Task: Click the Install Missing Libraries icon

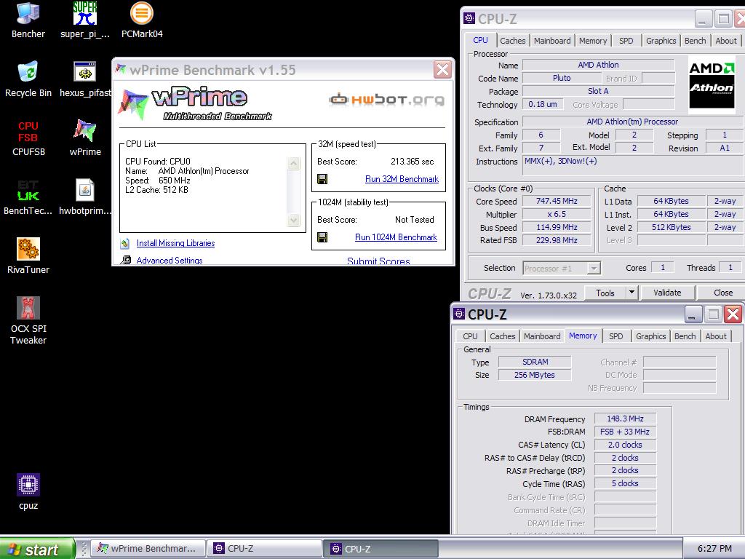Action: pyautogui.click(x=125, y=243)
